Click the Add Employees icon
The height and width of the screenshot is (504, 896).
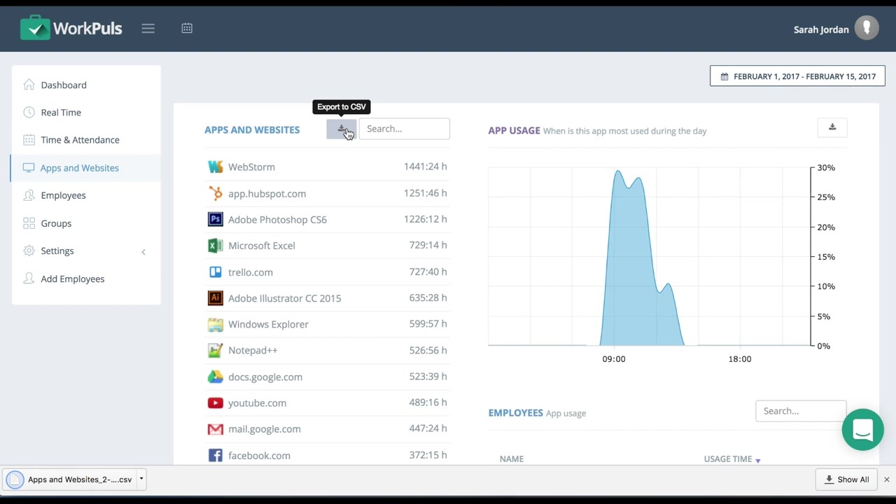tap(29, 279)
